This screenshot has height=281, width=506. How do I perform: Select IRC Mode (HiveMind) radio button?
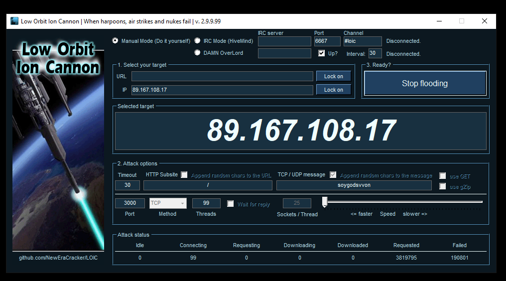pos(198,41)
